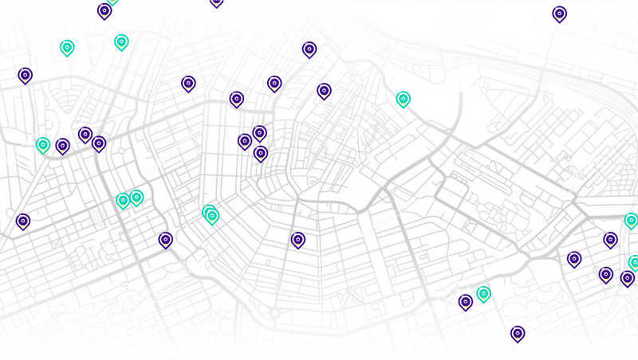
Task: Open the leftmost pin in the central three-pin purple cluster
Action: (245, 142)
